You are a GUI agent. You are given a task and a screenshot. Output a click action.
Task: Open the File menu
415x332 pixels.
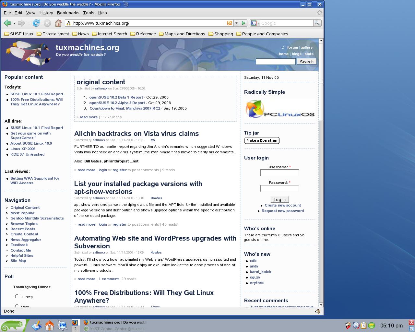coord(7,13)
